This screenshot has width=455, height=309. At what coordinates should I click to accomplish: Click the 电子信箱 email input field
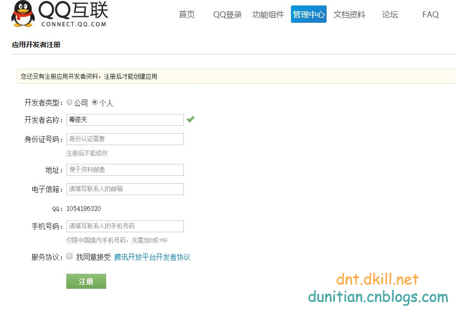click(x=125, y=189)
